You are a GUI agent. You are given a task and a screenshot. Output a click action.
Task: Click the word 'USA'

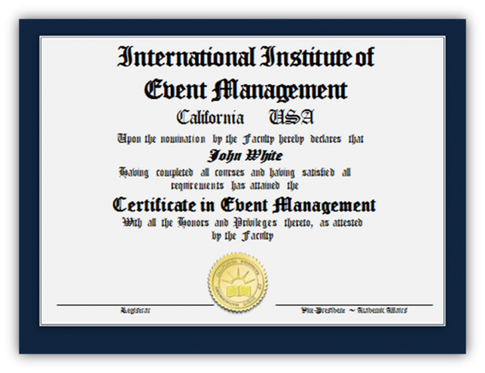291,117
